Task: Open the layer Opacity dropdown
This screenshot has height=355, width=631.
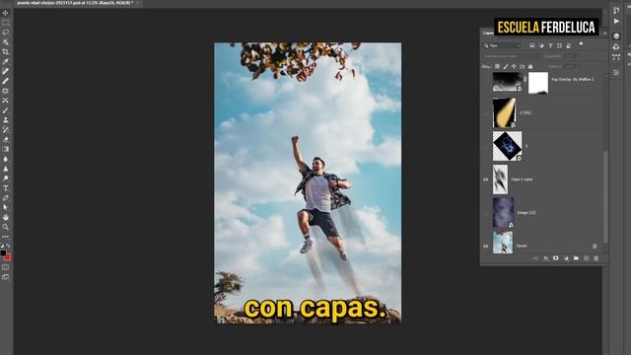Action: click(572, 56)
